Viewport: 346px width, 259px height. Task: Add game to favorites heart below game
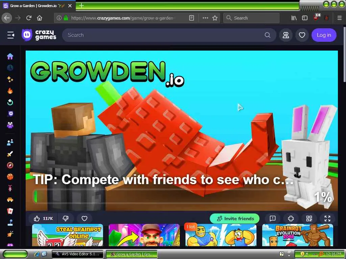(84, 219)
